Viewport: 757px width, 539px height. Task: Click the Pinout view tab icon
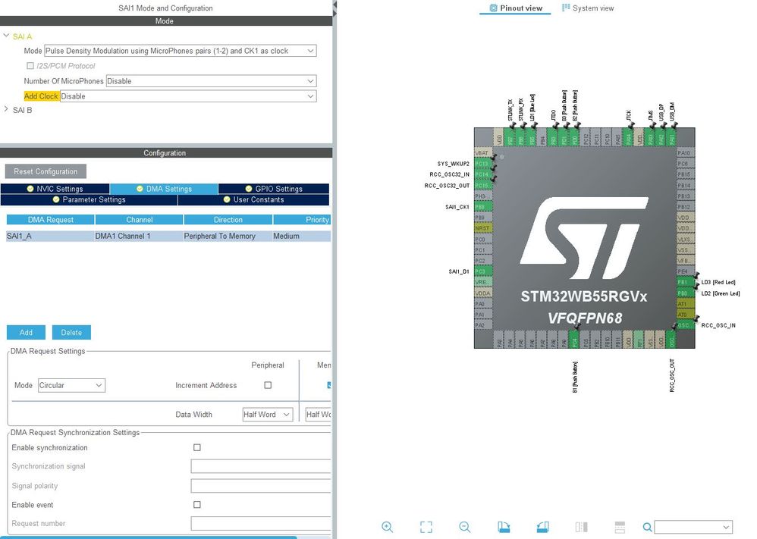pyautogui.click(x=493, y=8)
